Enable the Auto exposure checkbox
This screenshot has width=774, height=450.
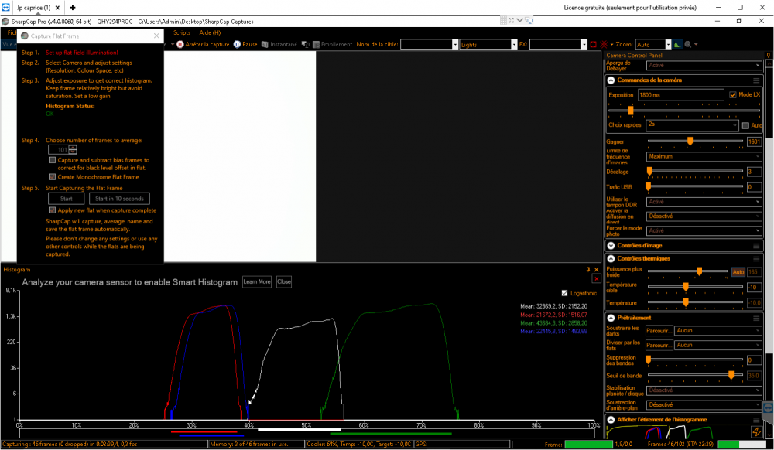coord(745,126)
